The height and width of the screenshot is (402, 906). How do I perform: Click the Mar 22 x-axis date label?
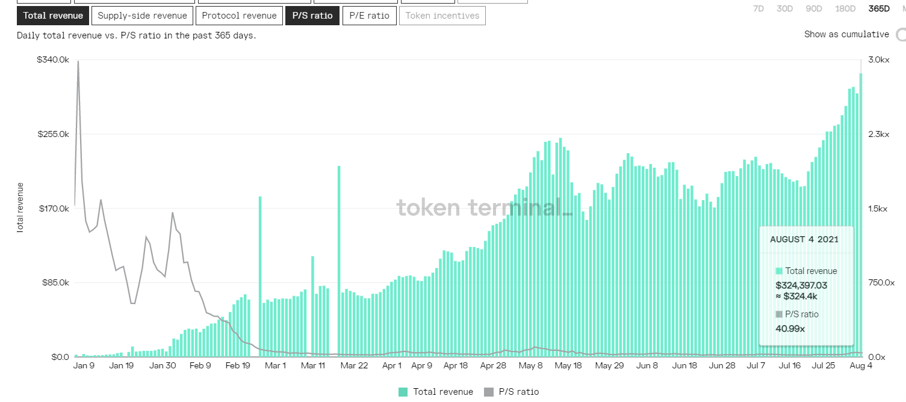355,365
